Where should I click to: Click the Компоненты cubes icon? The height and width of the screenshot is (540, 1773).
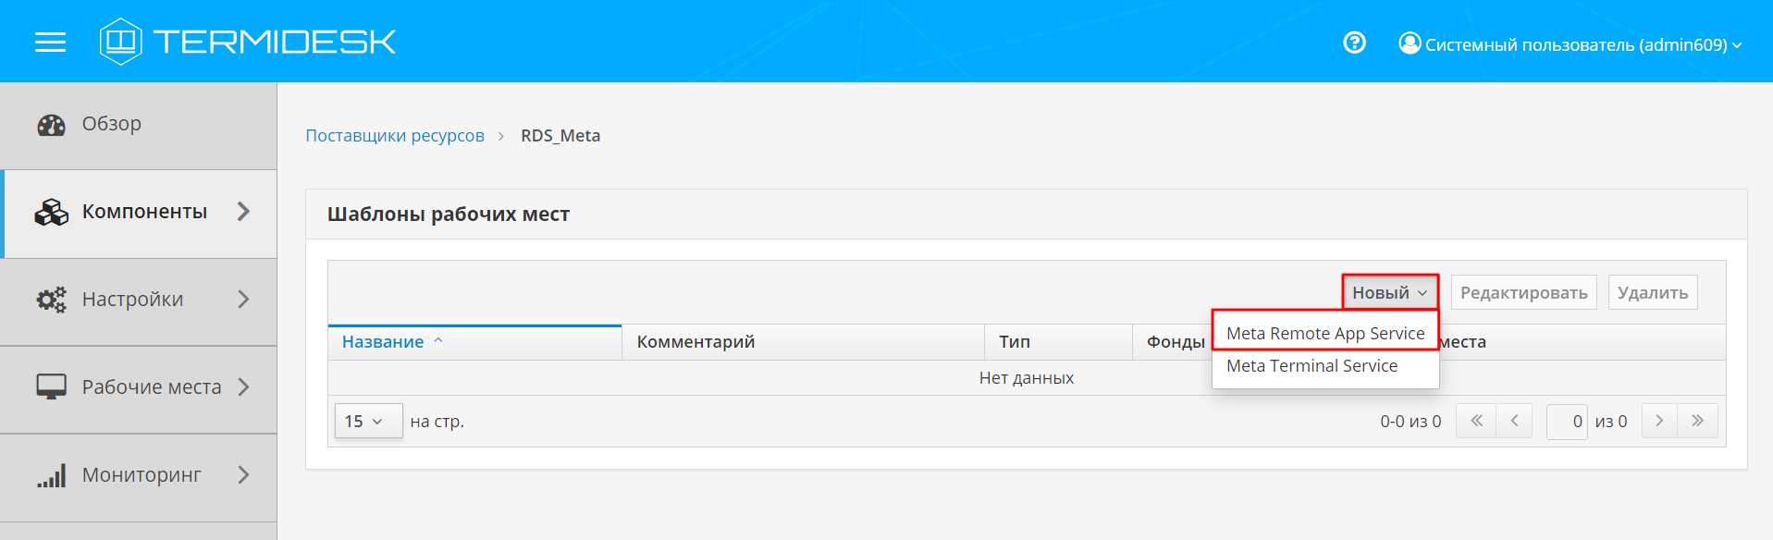coord(51,213)
